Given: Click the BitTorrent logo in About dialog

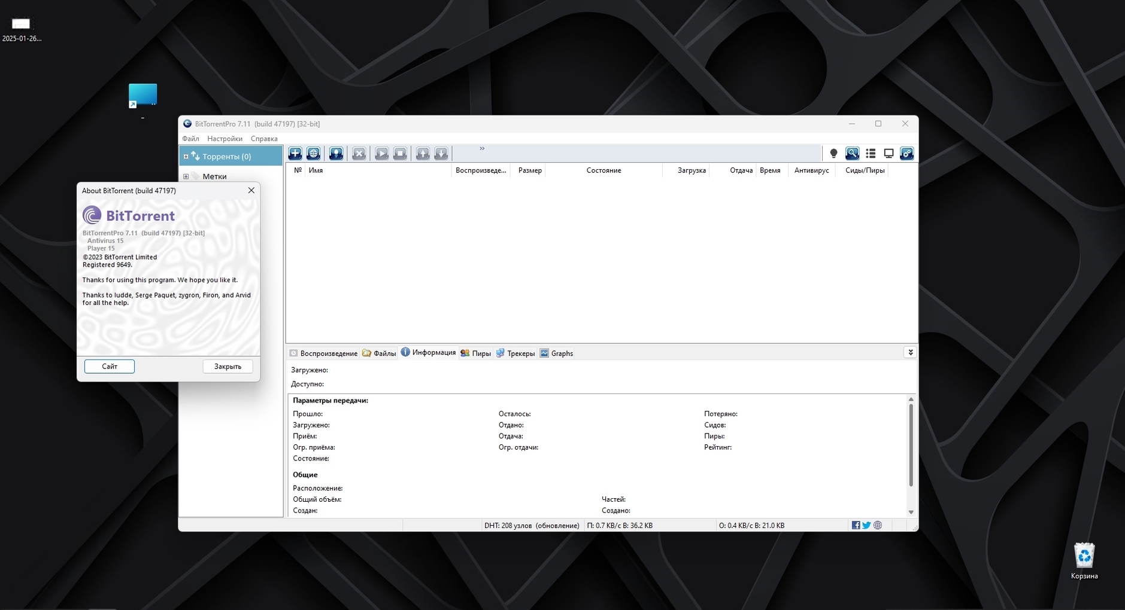Looking at the screenshot, I should pyautogui.click(x=129, y=215).
